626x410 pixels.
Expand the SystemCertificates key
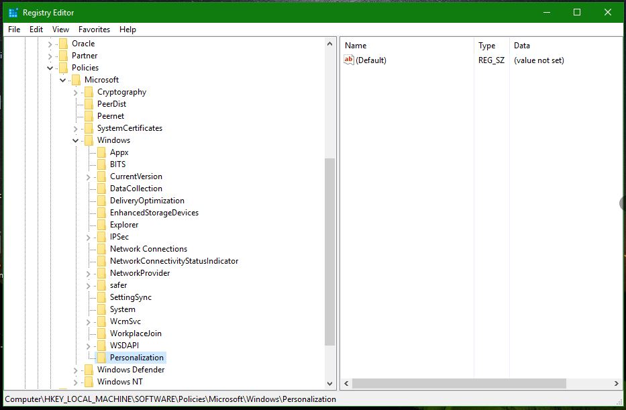click(75, 129)
